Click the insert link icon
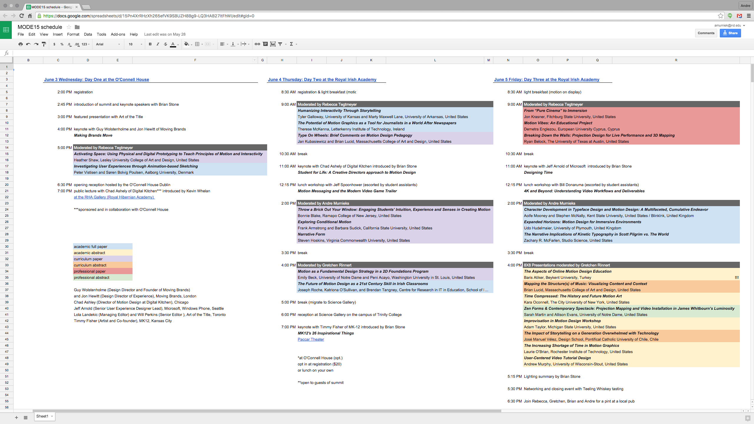The image size is (754, 424). click(257, 44)
